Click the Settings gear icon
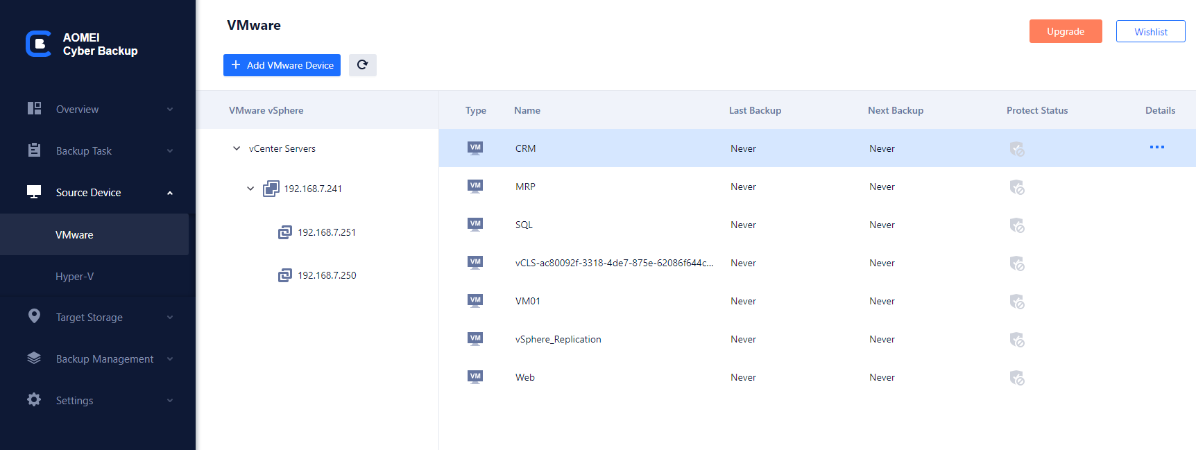This screenshot has height=450, width=1196. pyautogui.click(x=34, y=399)
